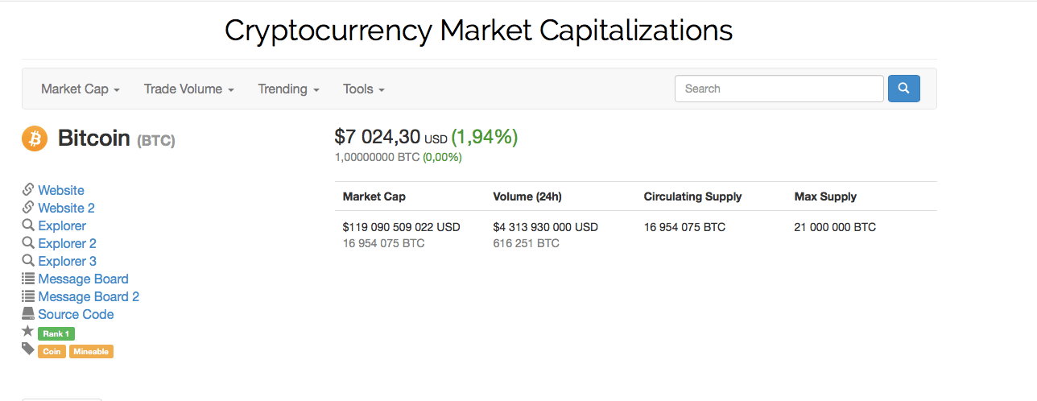1037x401 pixels.
Task: Visit the Message Board 2 link
Action: [x=89, y=296]
